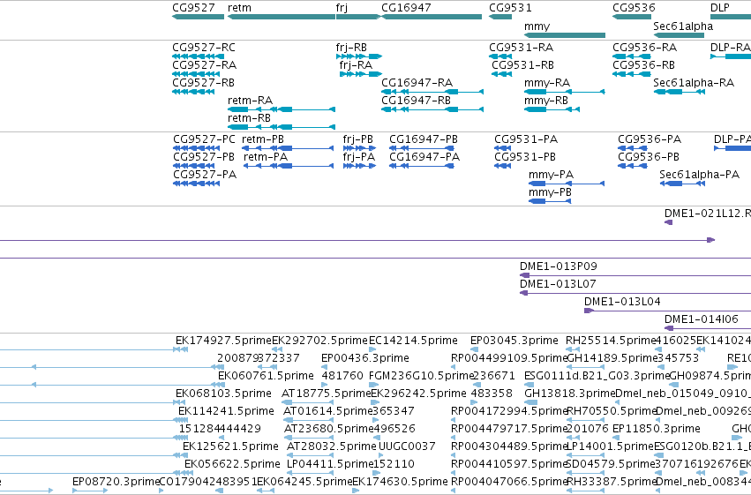751x495 pixels.
Task: Select protein CG9531-PA
Action: [502, 148]
